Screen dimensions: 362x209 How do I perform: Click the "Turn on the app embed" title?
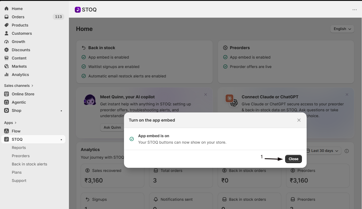[152, 120]
